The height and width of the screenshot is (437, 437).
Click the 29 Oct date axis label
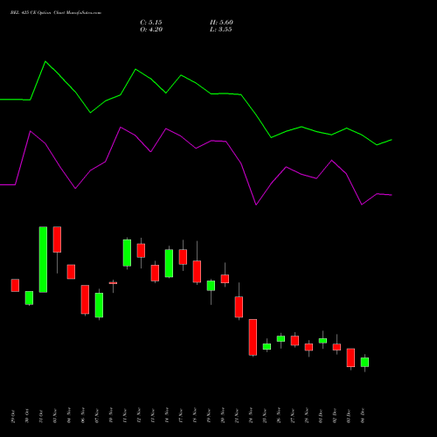pyautogui.click(x=13, y=416)
